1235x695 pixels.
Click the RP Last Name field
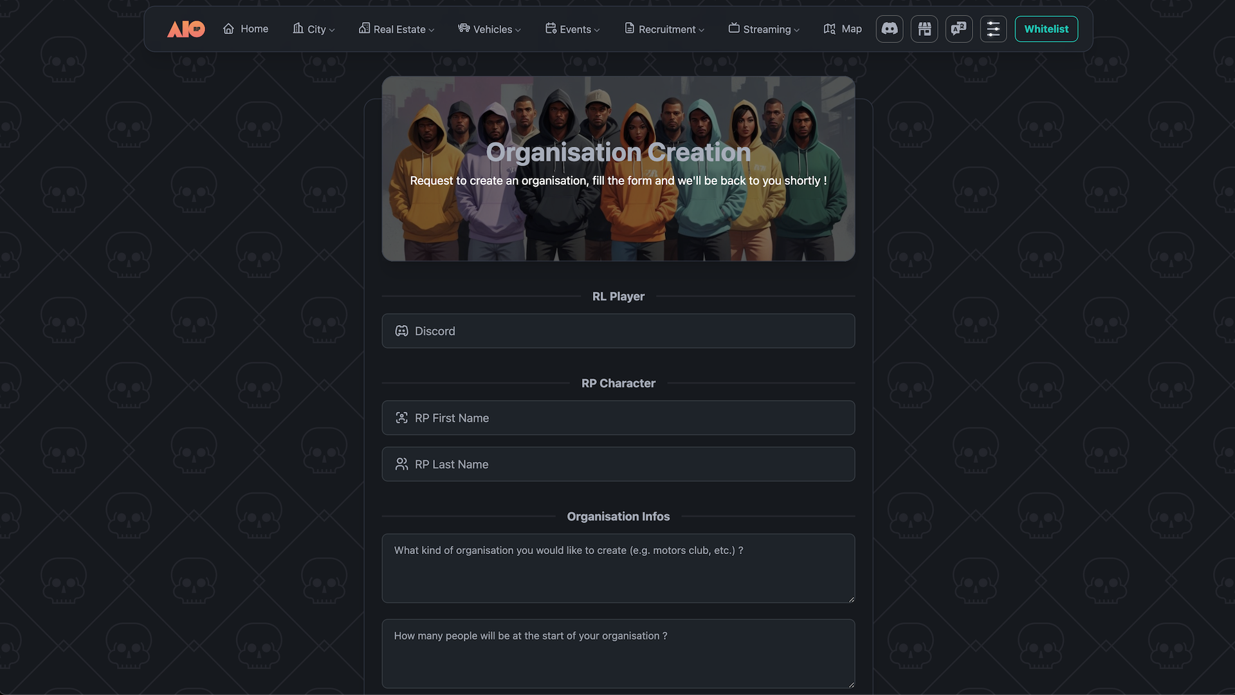point(618,464)
